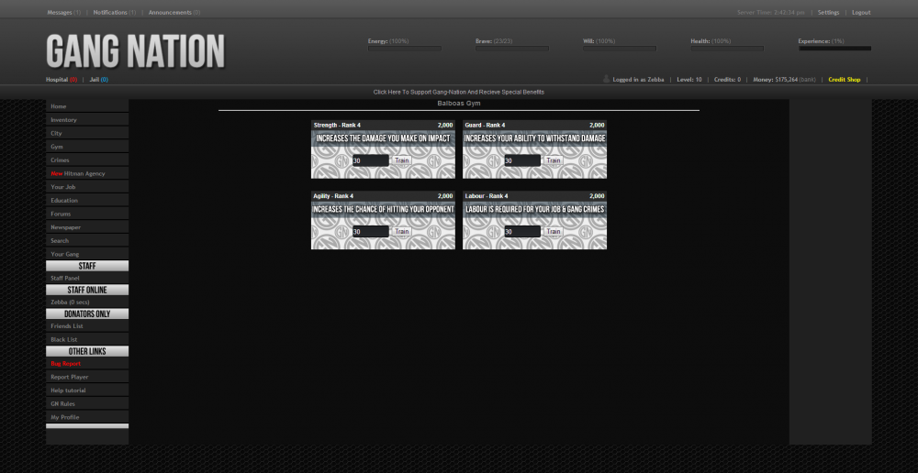Click the support Gang-Nation benefits banner
Viewport: 918px width, 473px height.
[458, 93]
